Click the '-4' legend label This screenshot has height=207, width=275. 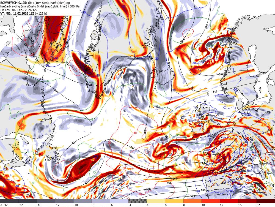(130, 205)
